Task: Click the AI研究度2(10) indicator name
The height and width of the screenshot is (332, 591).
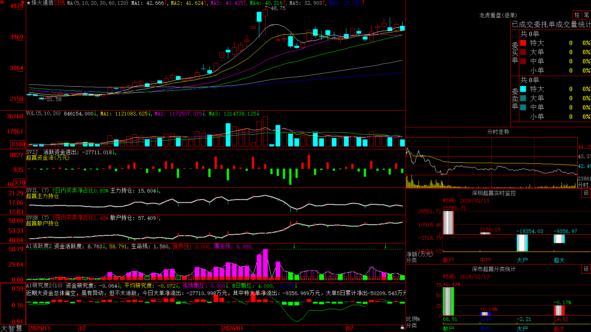Action: click(44, 286)
